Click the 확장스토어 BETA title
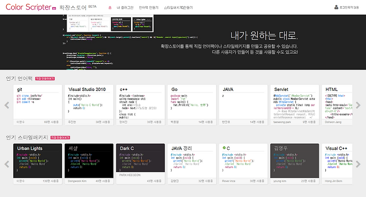Viewport: 366px width, 197px height. (x=78, y=7)
